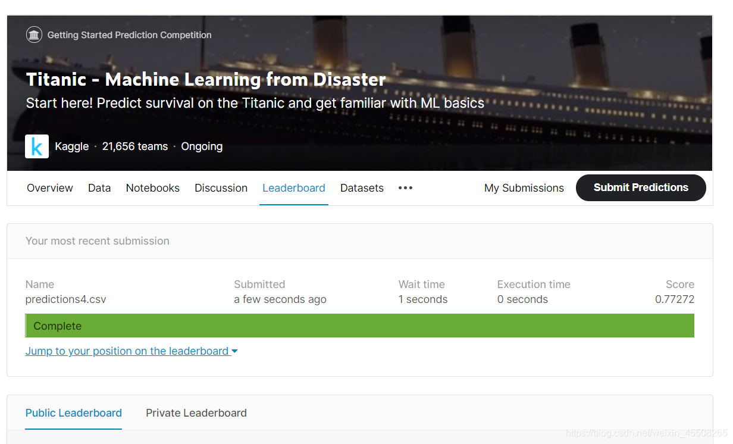Open the Discussion tab
The width and height of the screenshot is (733, 444).
[221, 188]
